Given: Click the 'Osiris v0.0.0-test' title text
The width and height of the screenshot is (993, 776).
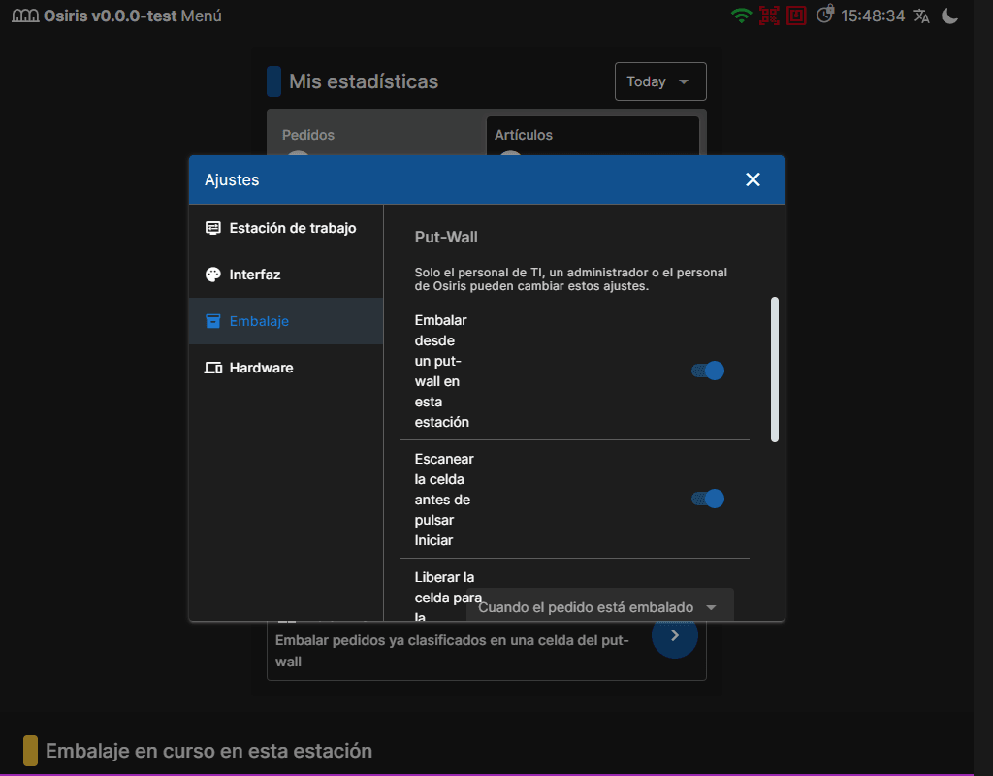Looking at the screenshot, I should coord(111,16).
